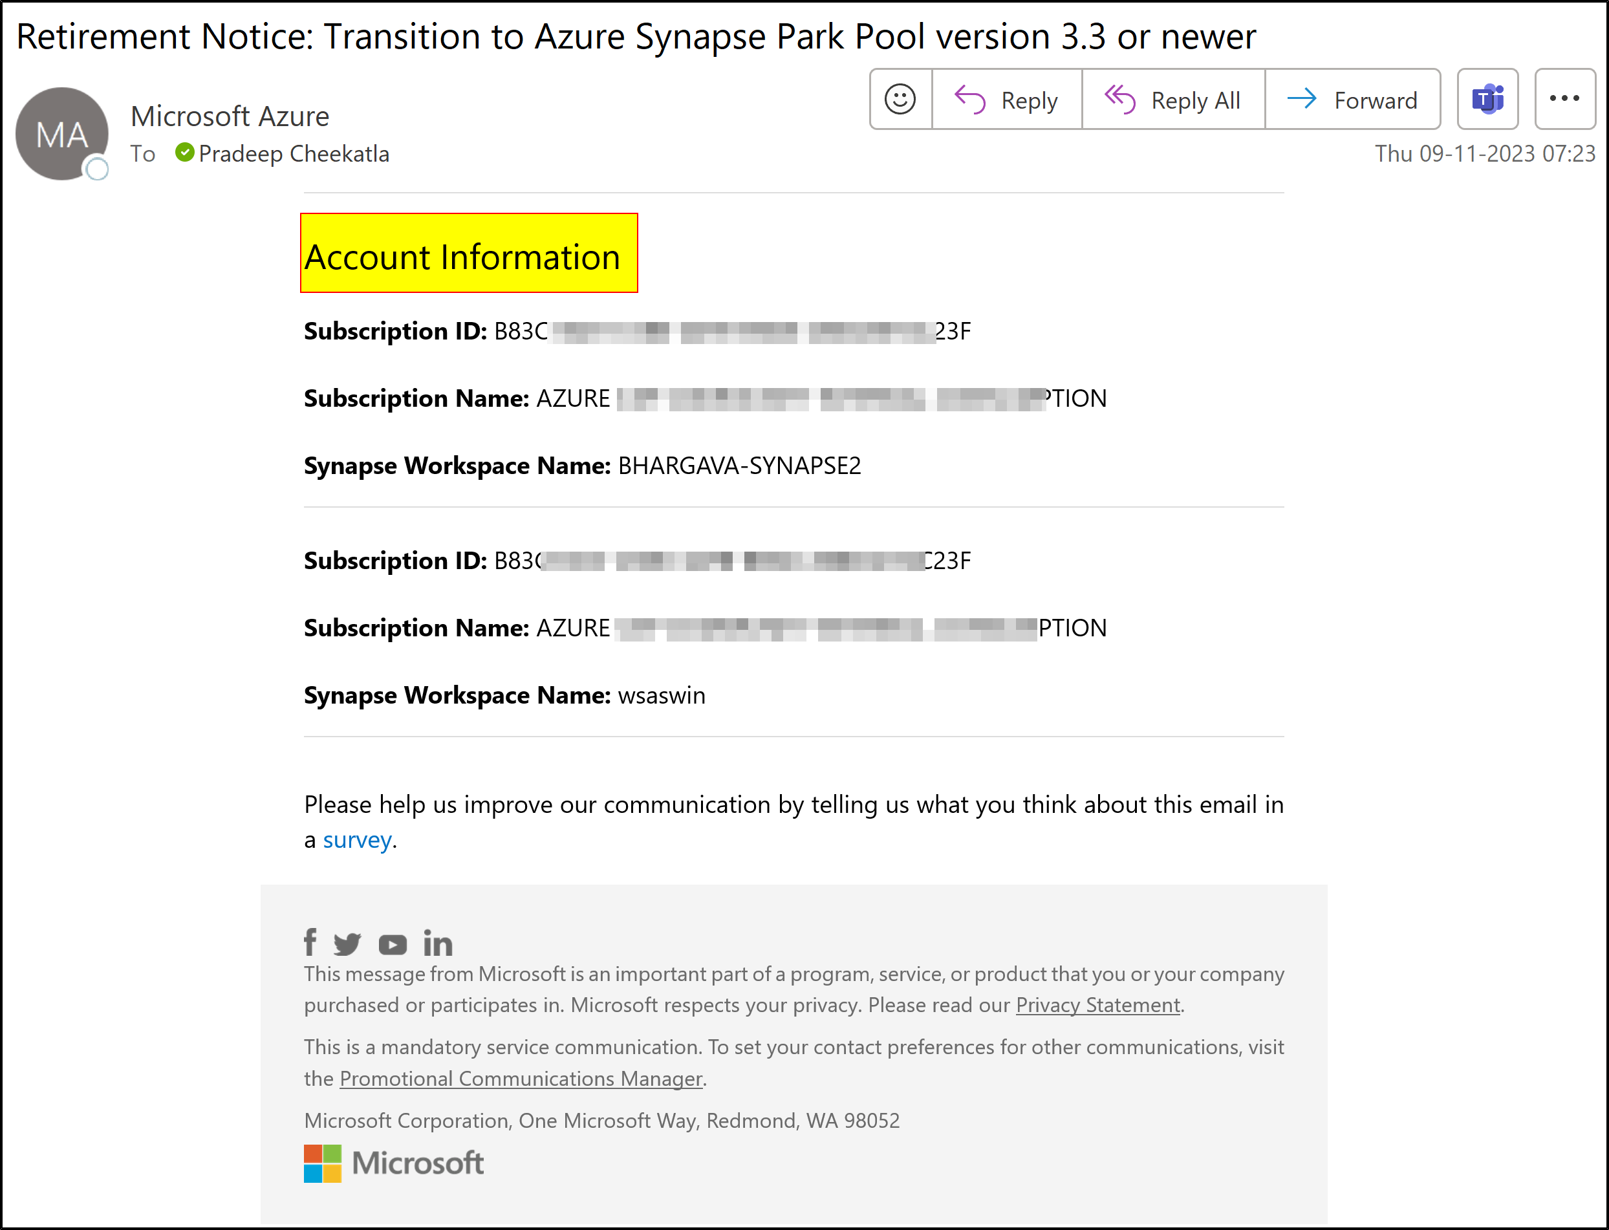The image size is (1609, 1230).
Task: Click the Reply All double-arrow icon
Action: [x=1119, y=99]
